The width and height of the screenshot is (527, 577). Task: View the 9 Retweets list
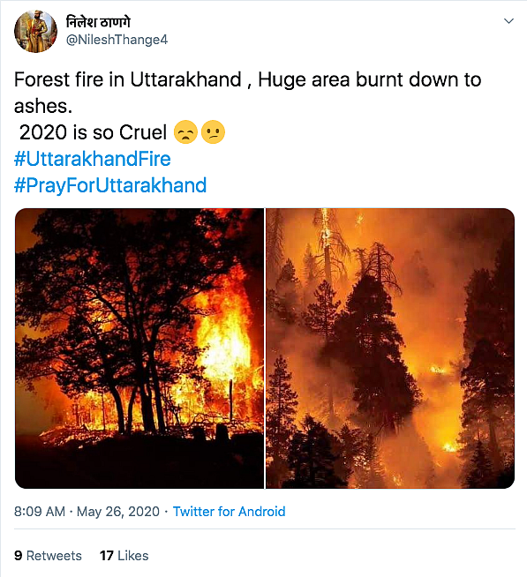[48, 556]
